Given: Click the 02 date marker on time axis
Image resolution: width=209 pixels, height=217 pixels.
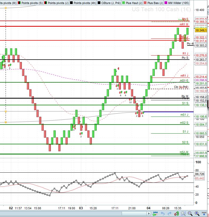Looking at the screenshot, I should coord(11,208).
